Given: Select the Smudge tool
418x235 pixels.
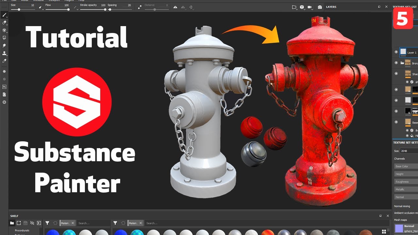Looking at the screenshot, I should pyautogui.click(x=5, y=45).
